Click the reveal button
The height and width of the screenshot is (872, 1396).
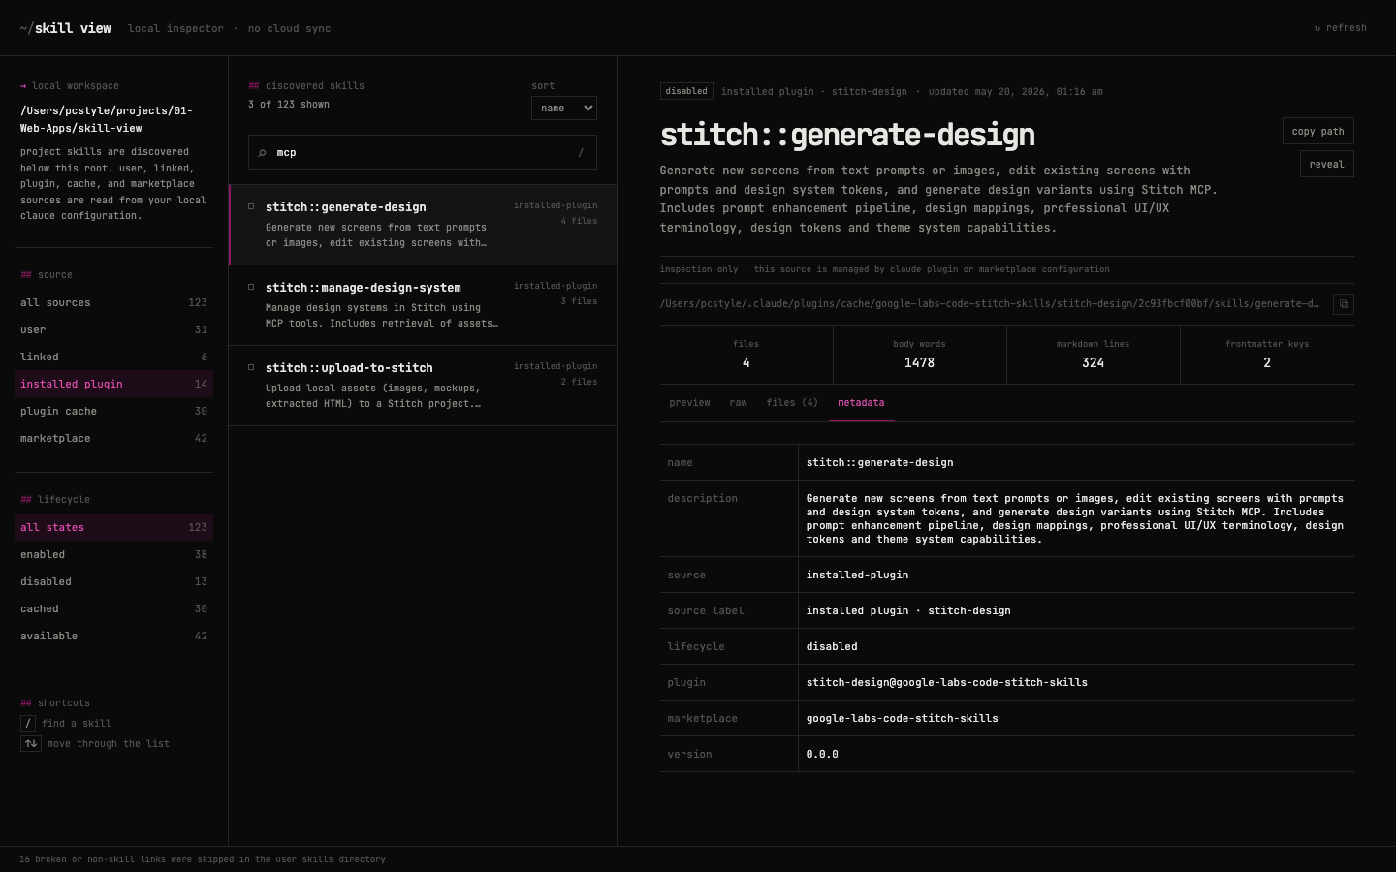point(1327,164)
